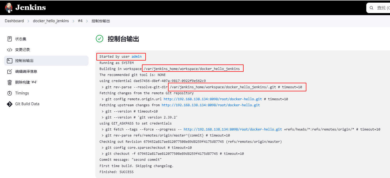The width and height of the screenshot is (390, 178).
Task: Click 'First time build. Skipping changelog.' line
Action: coord(137,166)
